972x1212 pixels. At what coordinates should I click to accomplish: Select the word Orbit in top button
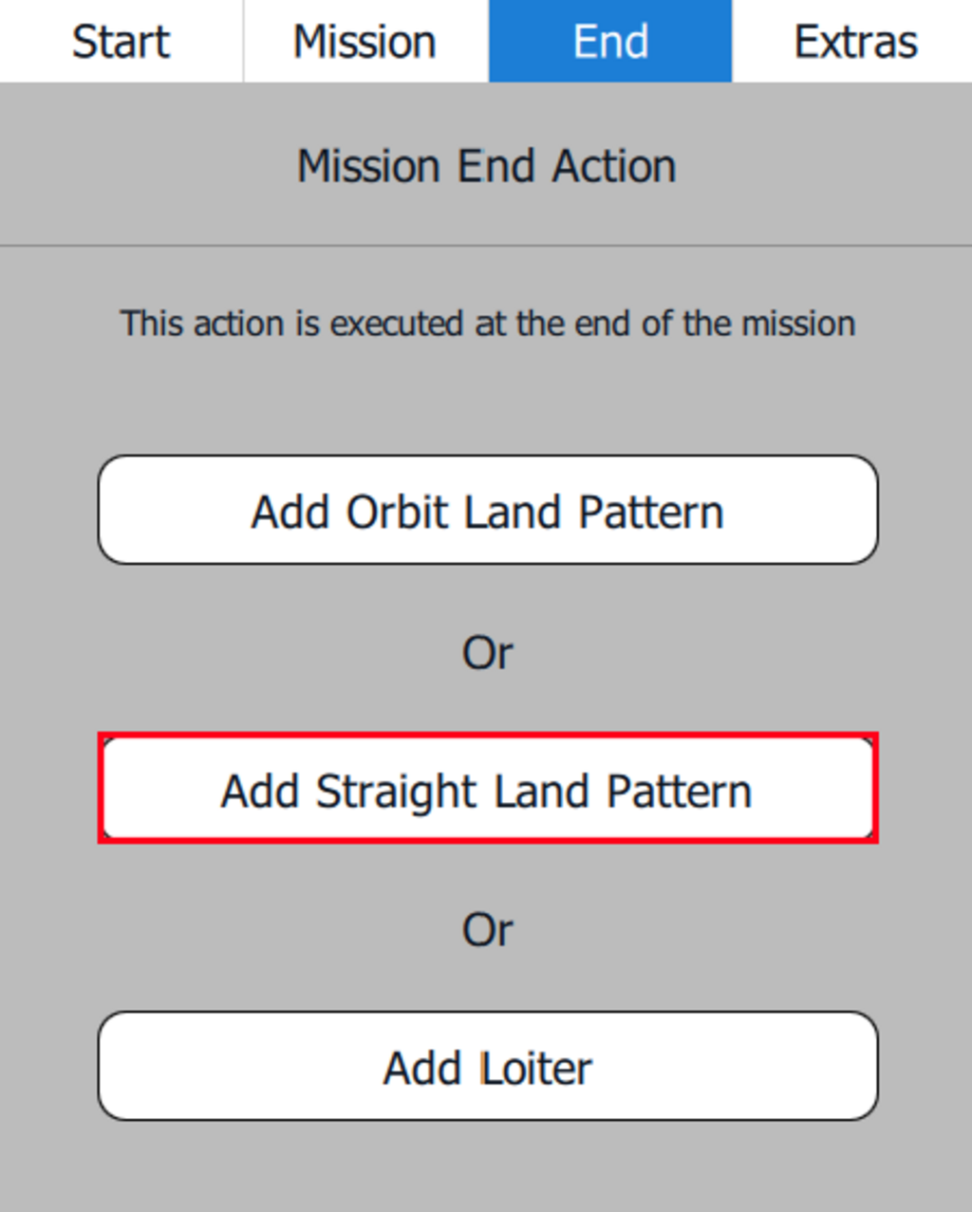coord(397,513)
